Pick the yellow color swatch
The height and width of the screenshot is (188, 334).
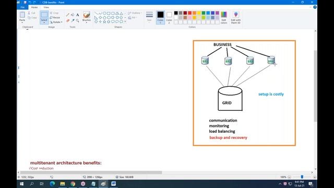click(x=199, y=13)
